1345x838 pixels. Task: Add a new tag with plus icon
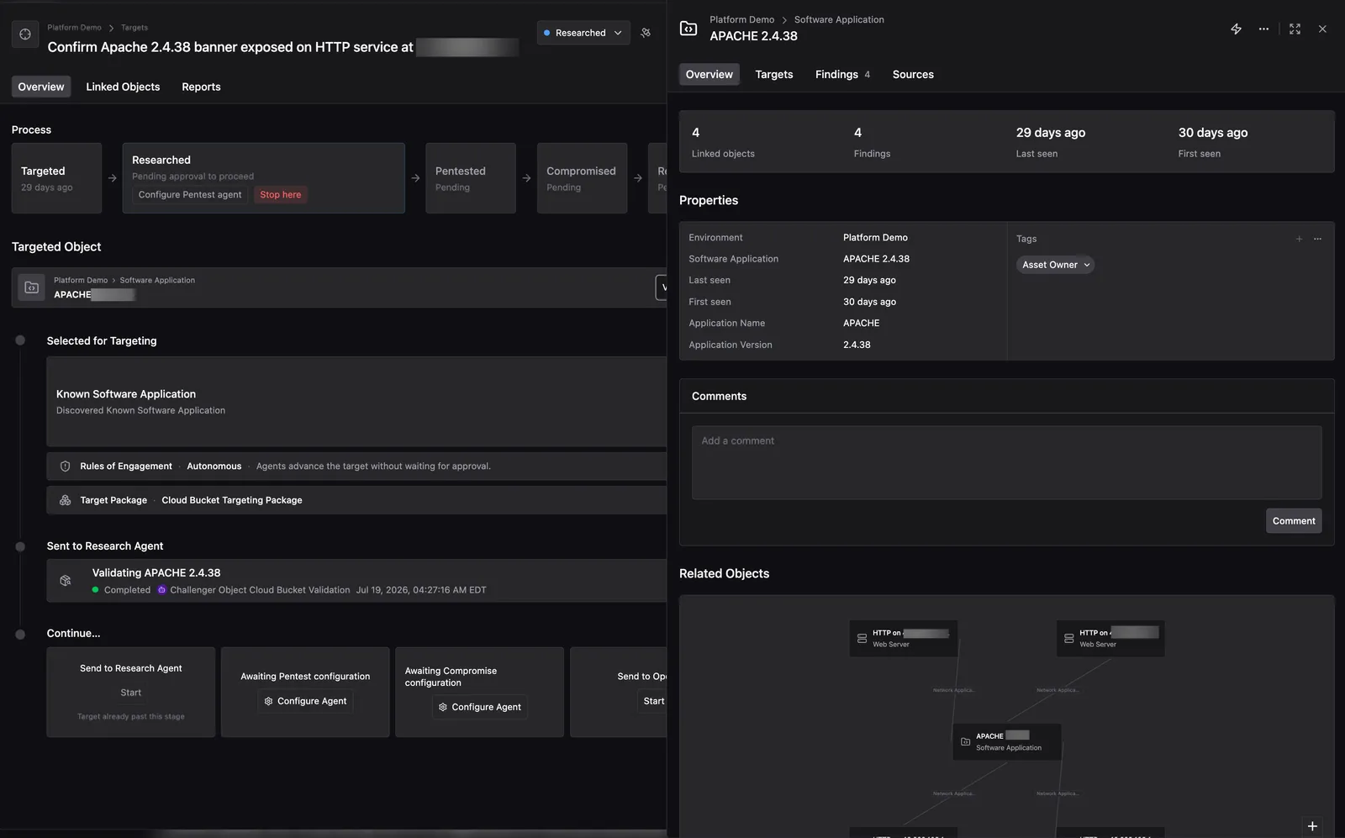(1299, 239)
